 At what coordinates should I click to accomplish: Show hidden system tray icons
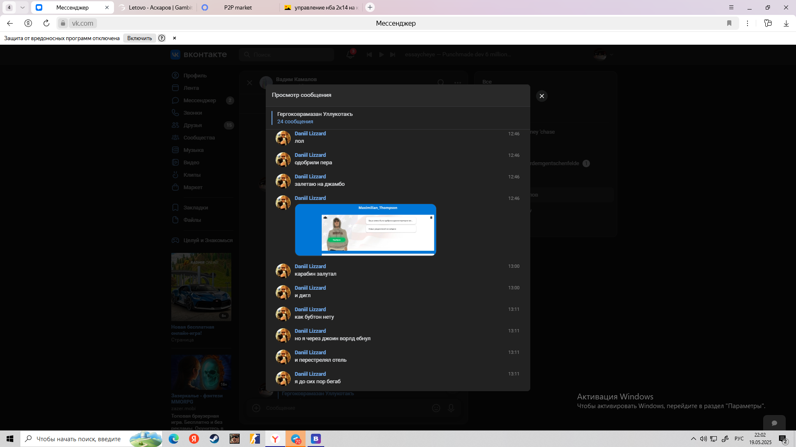tap(693, 439)
